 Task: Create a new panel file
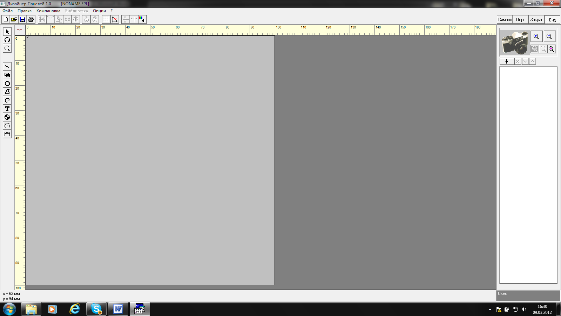pos(6,19)
